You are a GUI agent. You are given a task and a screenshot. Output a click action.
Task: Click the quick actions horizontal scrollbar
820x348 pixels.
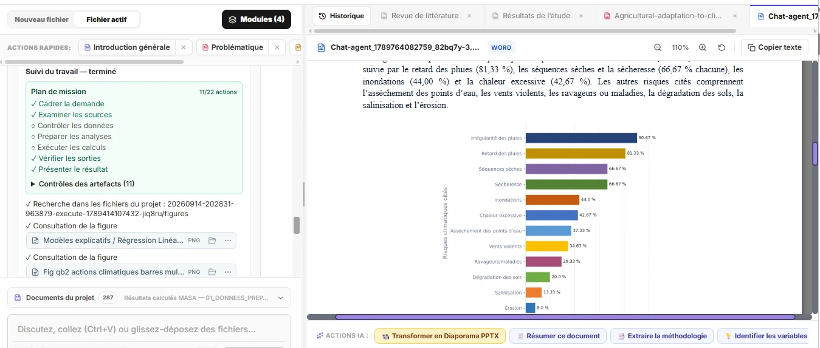click(94, 61)
